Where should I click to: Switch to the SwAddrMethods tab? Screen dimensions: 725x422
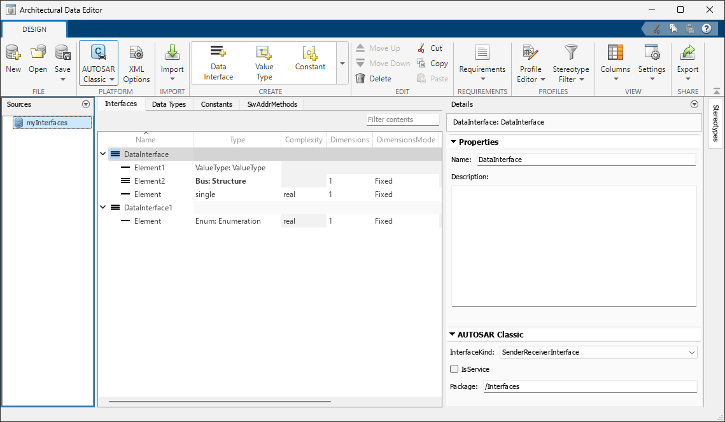272,104
